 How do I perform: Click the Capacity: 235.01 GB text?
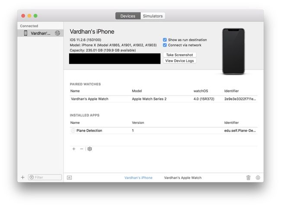pyautogui.click(x=103, y=50)
